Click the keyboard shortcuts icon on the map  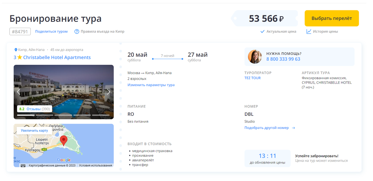click(x=23, y=165)
